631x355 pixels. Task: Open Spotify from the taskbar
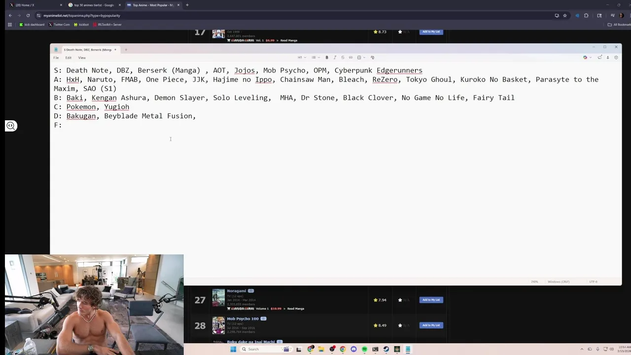(x=364, y=349)
